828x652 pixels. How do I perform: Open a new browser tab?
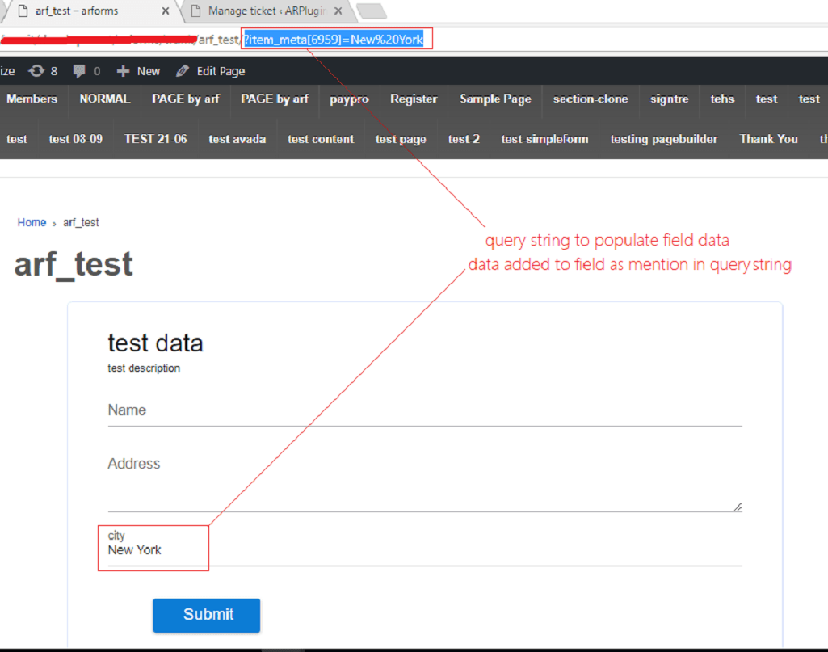tap(371, 11)
